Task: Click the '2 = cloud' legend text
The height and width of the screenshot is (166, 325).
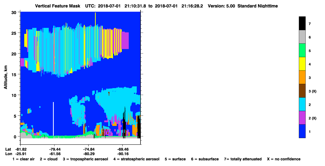Action: [48, 159]
